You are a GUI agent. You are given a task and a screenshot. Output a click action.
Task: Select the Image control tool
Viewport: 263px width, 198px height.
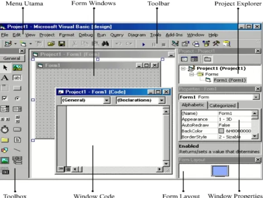(5, 160)
